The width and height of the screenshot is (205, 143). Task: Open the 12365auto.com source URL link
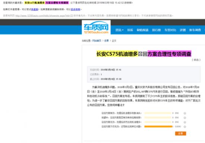coord(44,16)
